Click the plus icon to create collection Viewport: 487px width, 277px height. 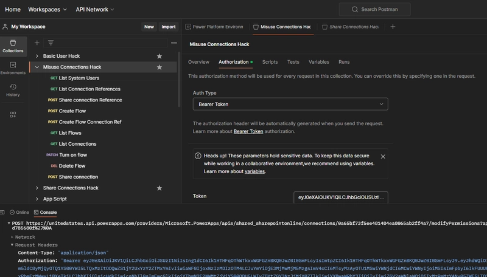tap(37, 43)
